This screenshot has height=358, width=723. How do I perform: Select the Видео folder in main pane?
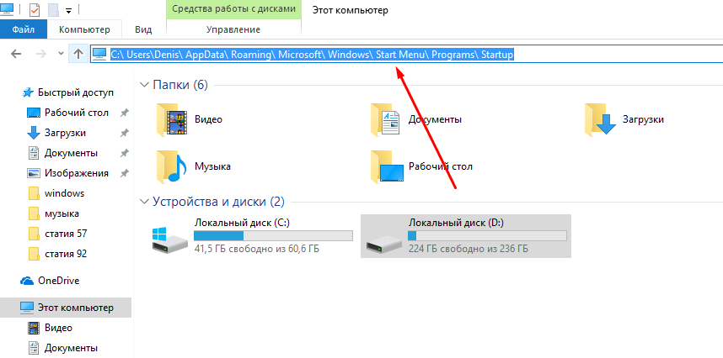[190, 119]
